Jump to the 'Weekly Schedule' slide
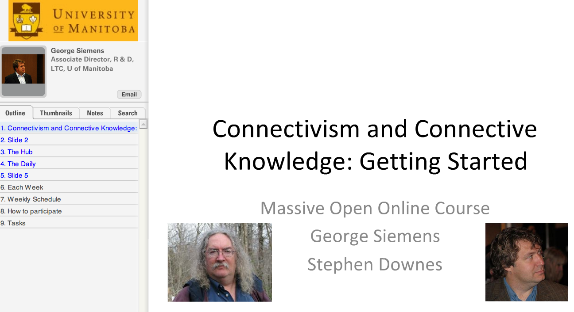The image size is (574, 312). point(31,199)
